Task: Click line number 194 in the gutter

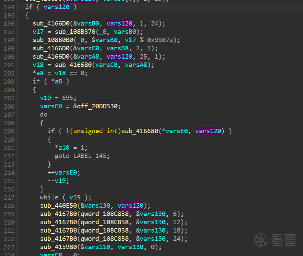Action: (x=9, y=7)
